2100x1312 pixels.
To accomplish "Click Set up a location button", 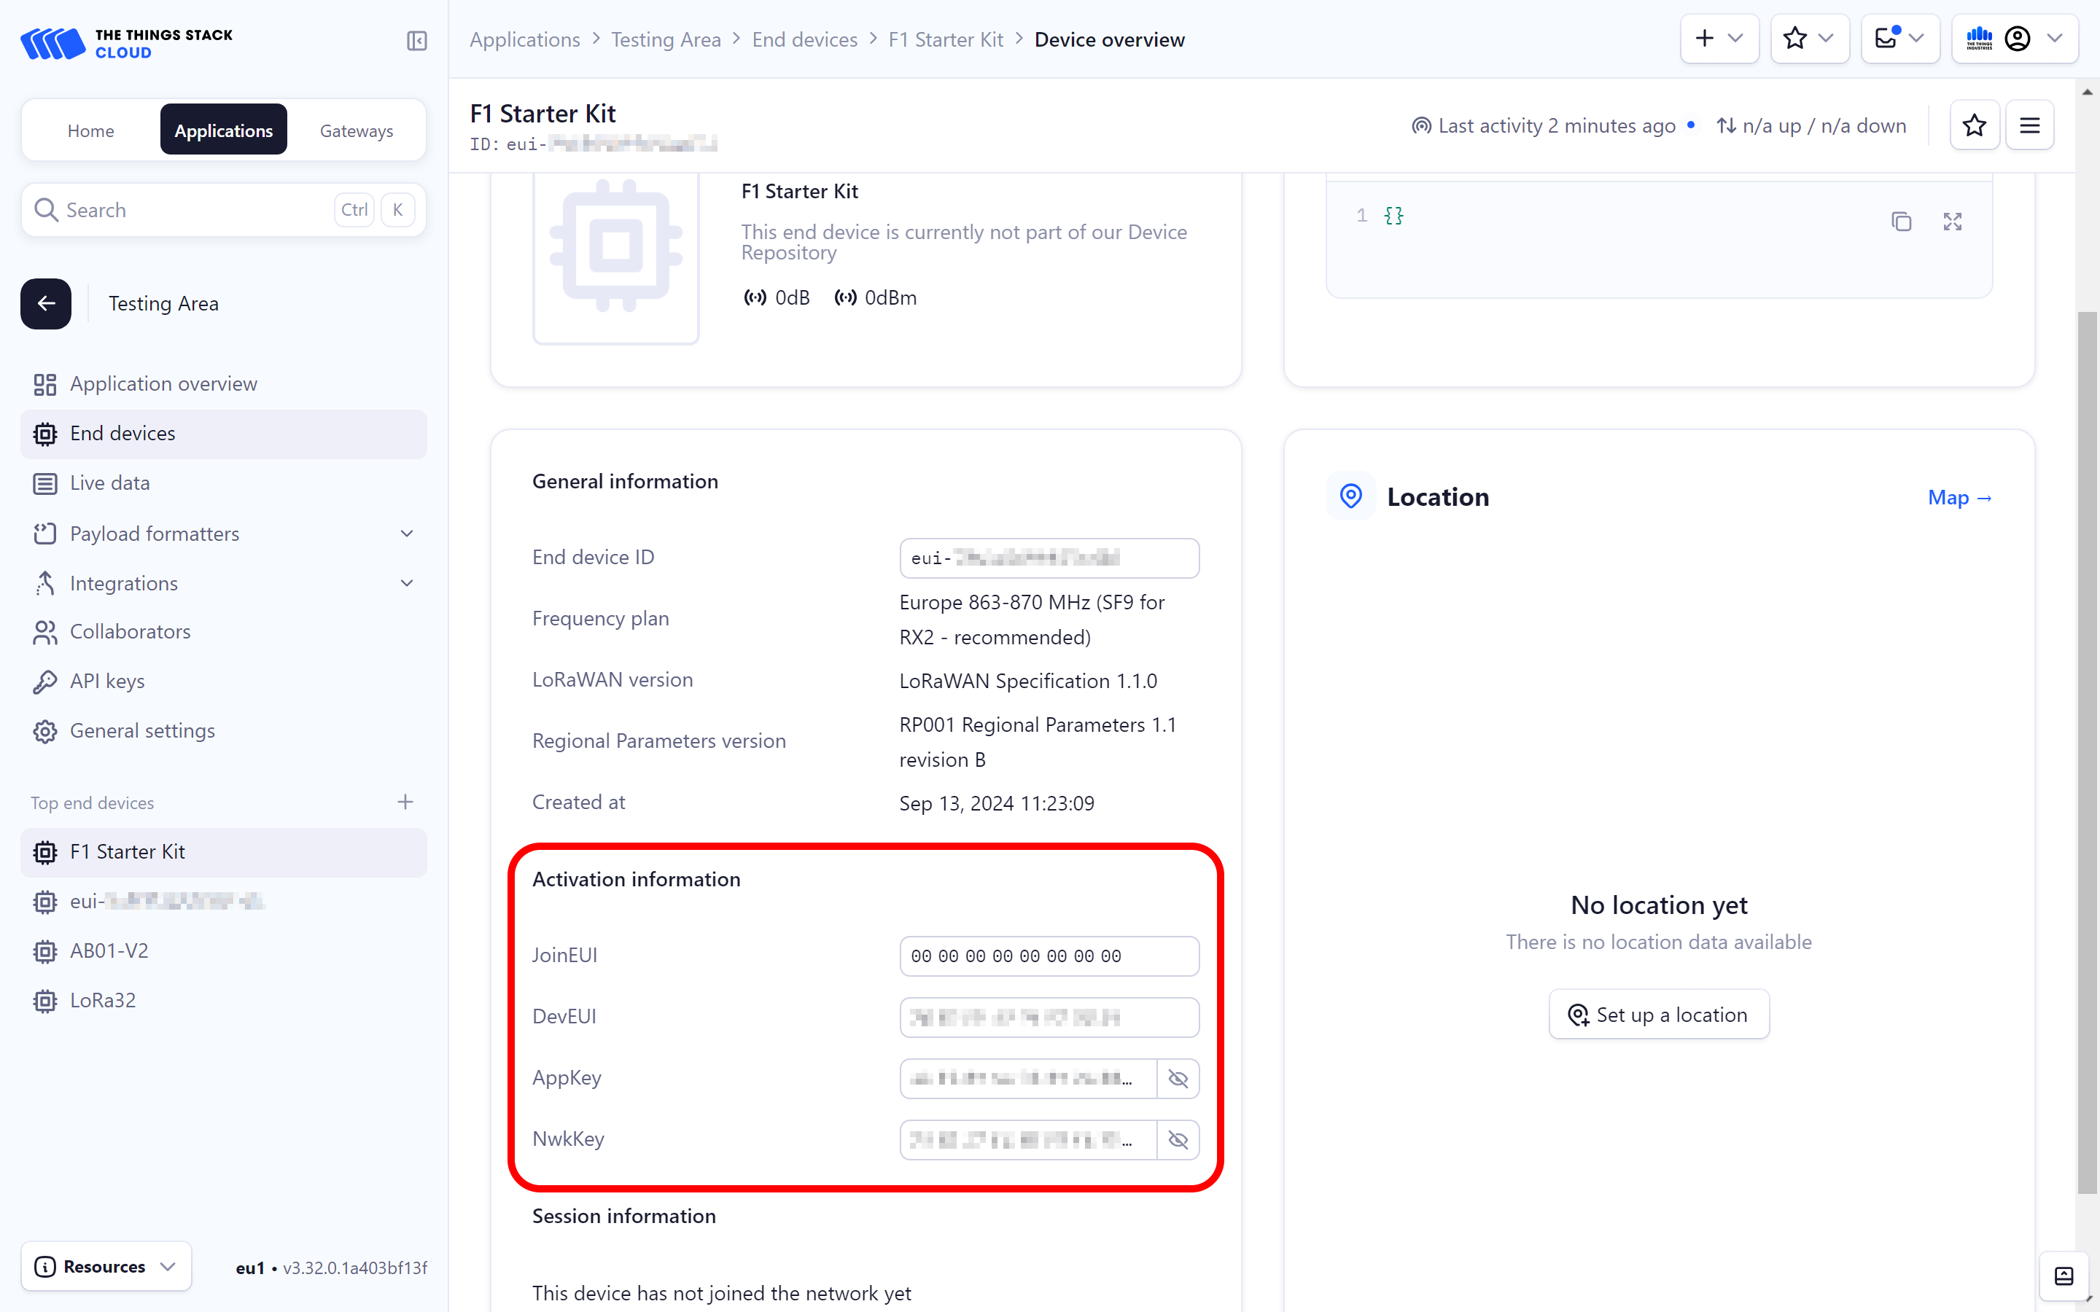I will coord(1658,1015).
